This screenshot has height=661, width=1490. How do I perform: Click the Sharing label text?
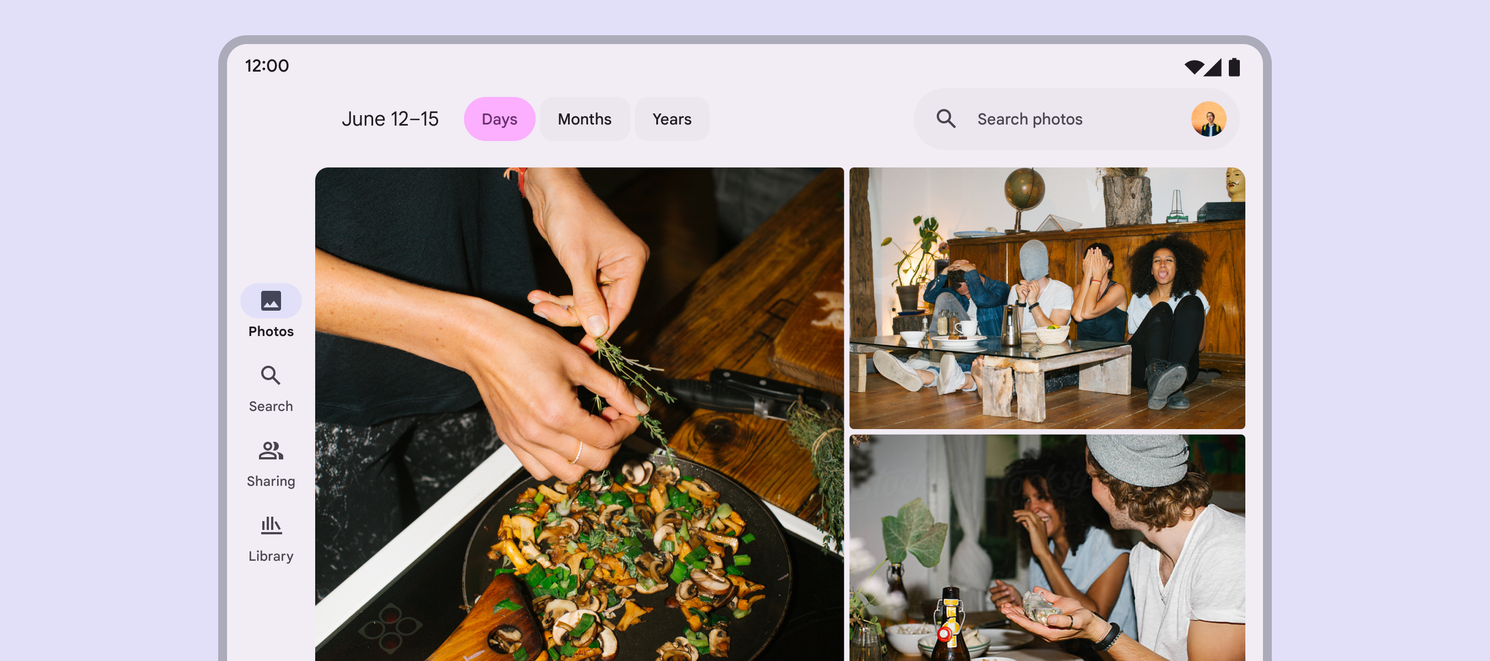pos(271,481)
